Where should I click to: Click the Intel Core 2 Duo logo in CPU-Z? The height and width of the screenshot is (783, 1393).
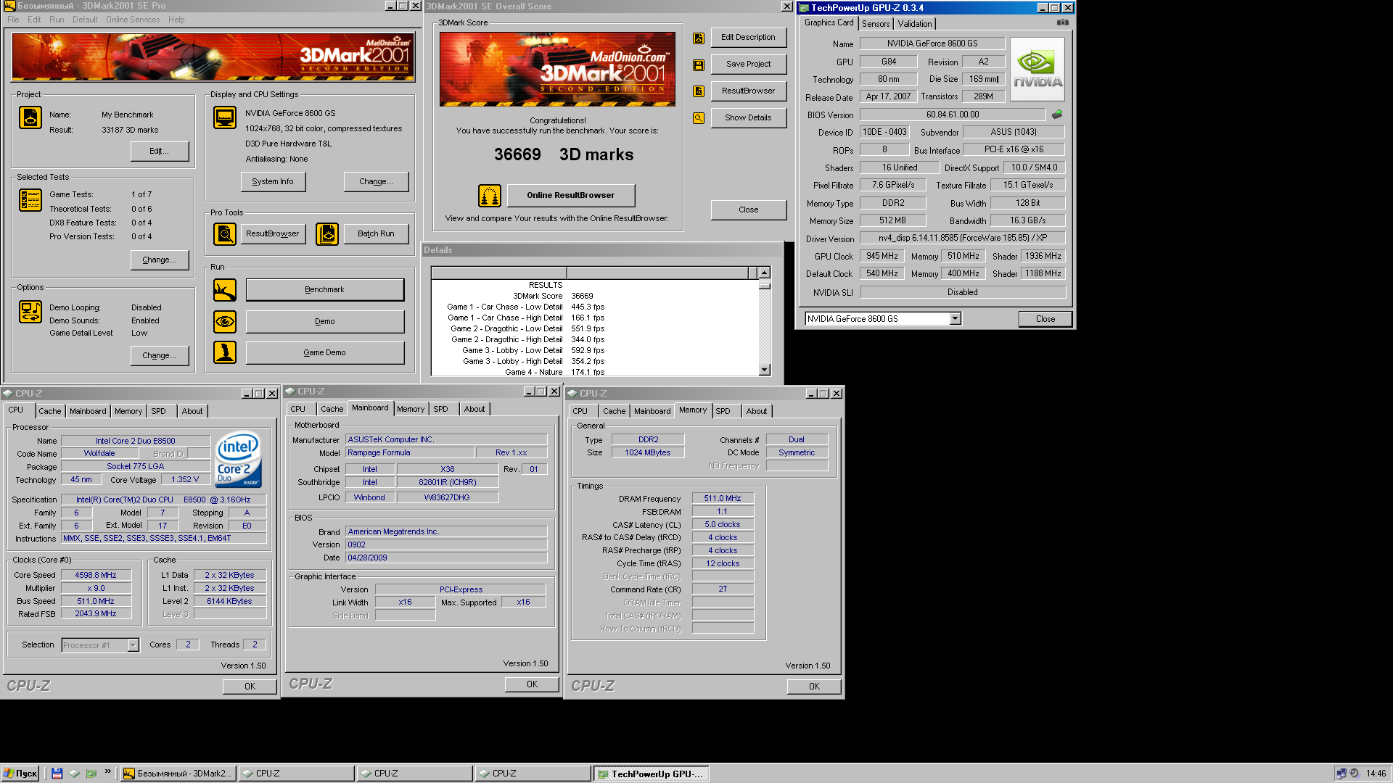[x=239, y=460]
